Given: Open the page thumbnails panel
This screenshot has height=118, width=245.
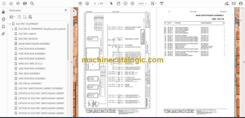Looking at the screenshot, I should click(x=3, y=19).
